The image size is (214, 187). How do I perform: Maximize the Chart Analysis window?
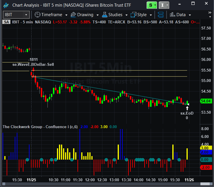click(x=193, y=3)
